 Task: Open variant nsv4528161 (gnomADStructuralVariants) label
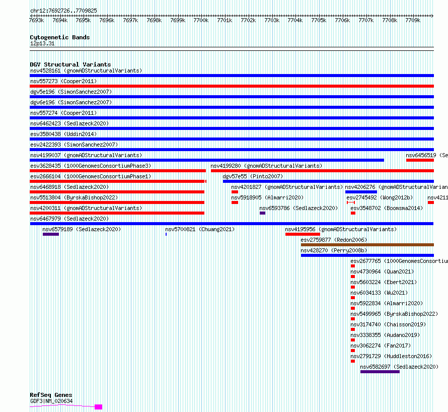pyautogui.click(x=86, y=71)
